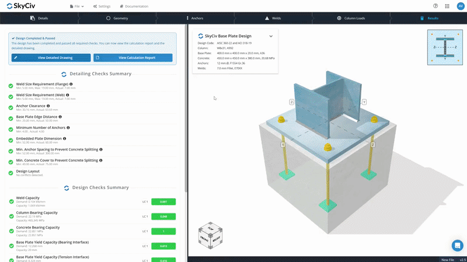Open the File dropdown menu
The height and width of the screenshot is (262, 467).
tap(77, 6)
